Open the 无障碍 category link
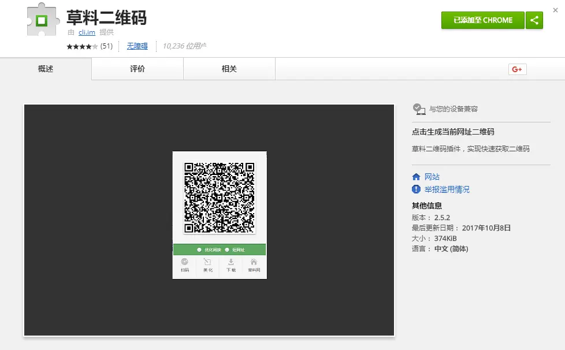Image resolution: width=565 pixels, height=350 pixels. pos(137,46)
